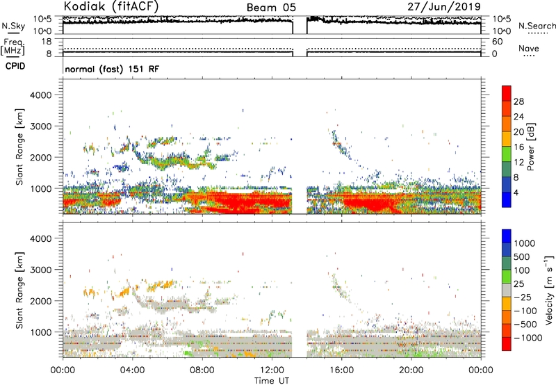
Task: Pick the yellow 16–20 dB power swatch
Action: click(507, 138)
